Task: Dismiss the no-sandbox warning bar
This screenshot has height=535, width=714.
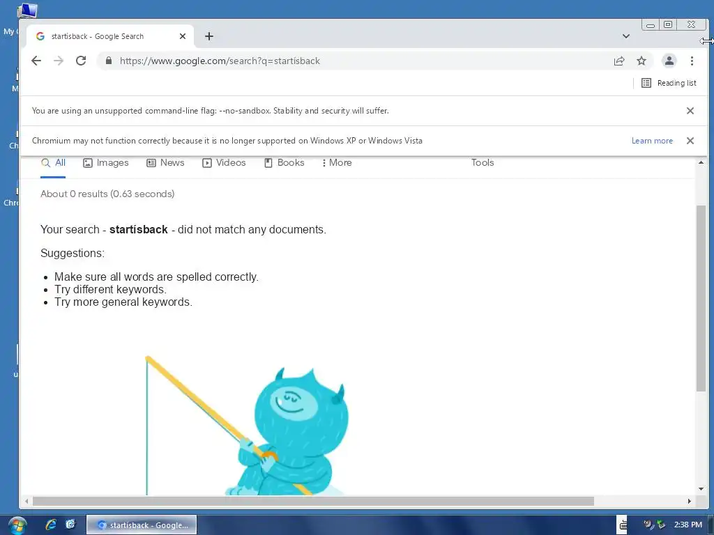Action: point(690,111)
